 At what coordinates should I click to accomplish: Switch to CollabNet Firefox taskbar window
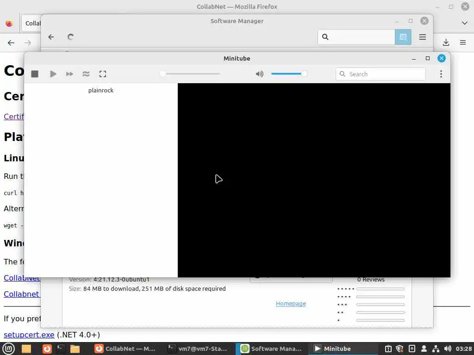tap(125, 349)
